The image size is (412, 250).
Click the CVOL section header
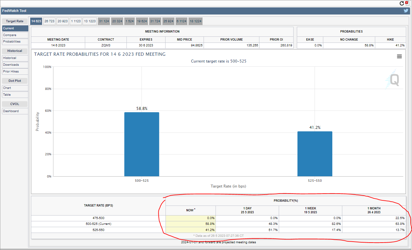pyautogui.click(x=15, y=104)
